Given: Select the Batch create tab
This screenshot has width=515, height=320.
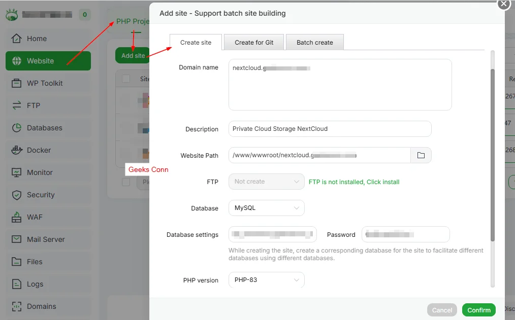Looking at the screenshot, I should pyautogui.click(x=315, y=43).
